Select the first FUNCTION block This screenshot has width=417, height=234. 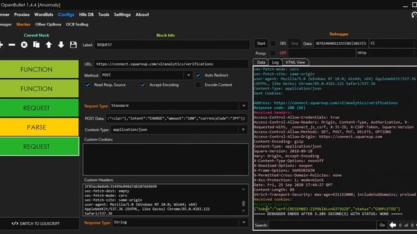point(39,70)
